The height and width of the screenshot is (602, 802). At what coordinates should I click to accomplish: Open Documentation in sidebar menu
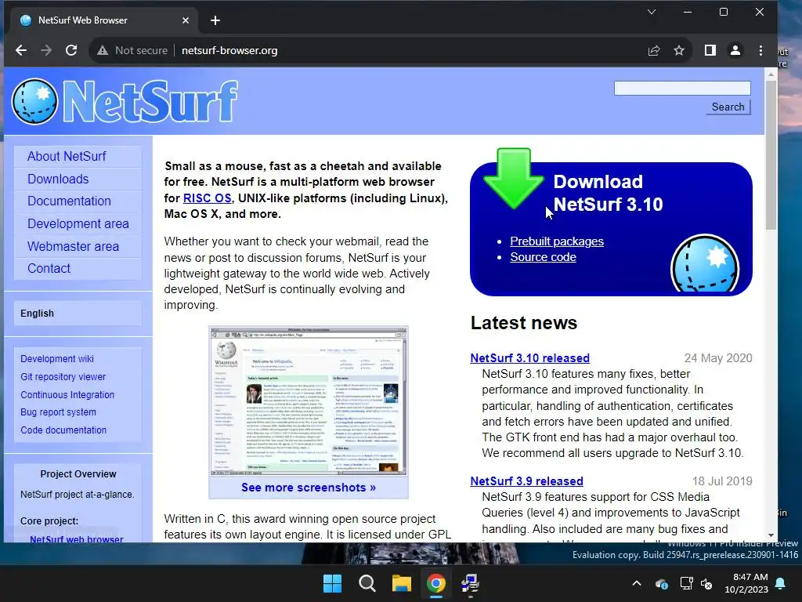69,201
